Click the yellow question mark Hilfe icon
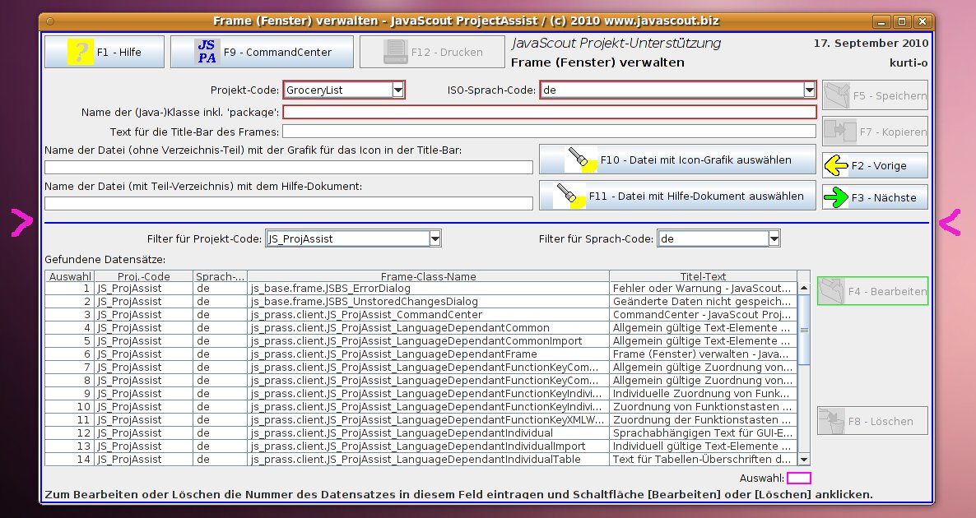The width and height of the screenshot is (976, 518). [80, 52]
